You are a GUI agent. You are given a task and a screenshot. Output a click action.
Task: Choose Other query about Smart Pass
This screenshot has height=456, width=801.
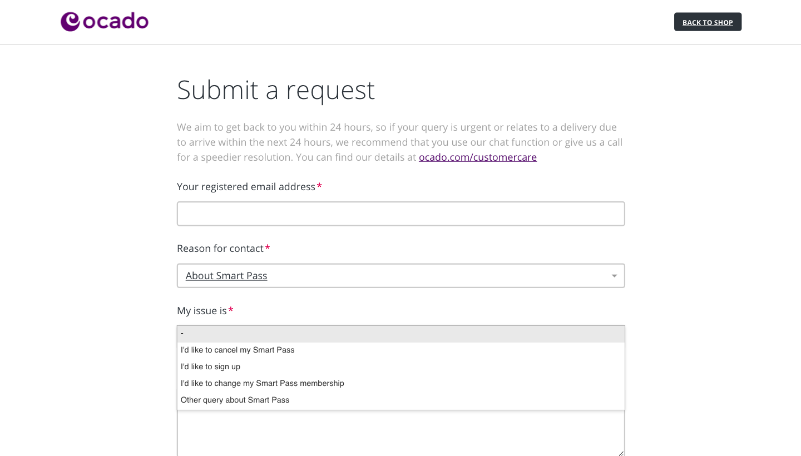(x=401, y=400)
